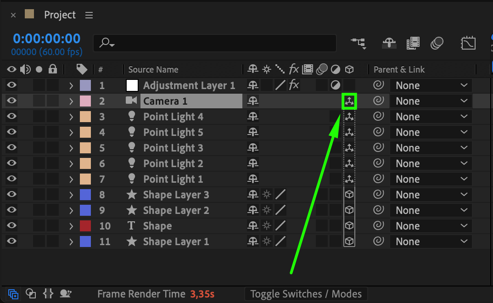Hide Adjustment Layer 1 with its eye

click(x=11, y=85)
